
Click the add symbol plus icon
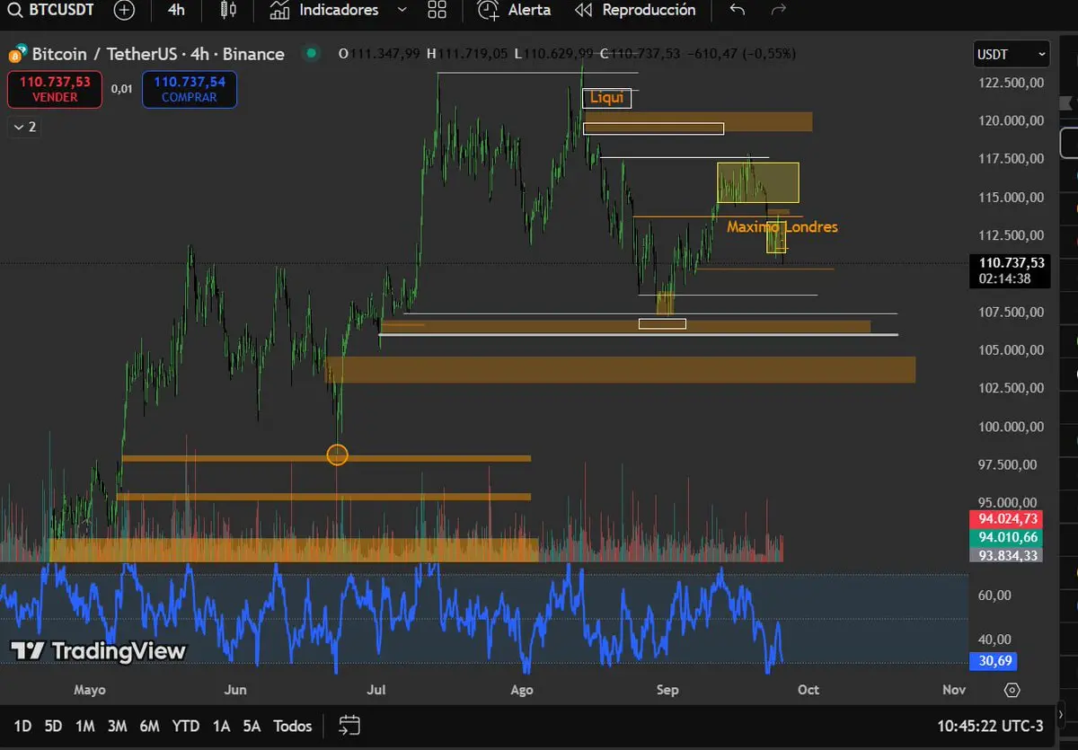click(x=125, y=10)
